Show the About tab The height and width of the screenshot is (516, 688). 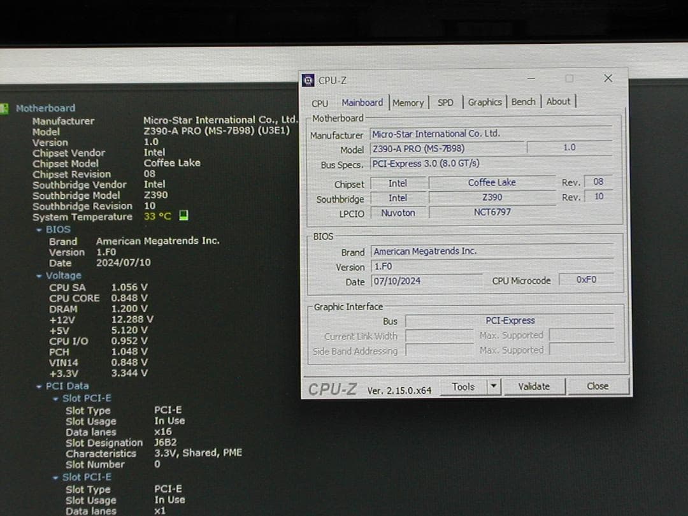(x=558, y=101)
